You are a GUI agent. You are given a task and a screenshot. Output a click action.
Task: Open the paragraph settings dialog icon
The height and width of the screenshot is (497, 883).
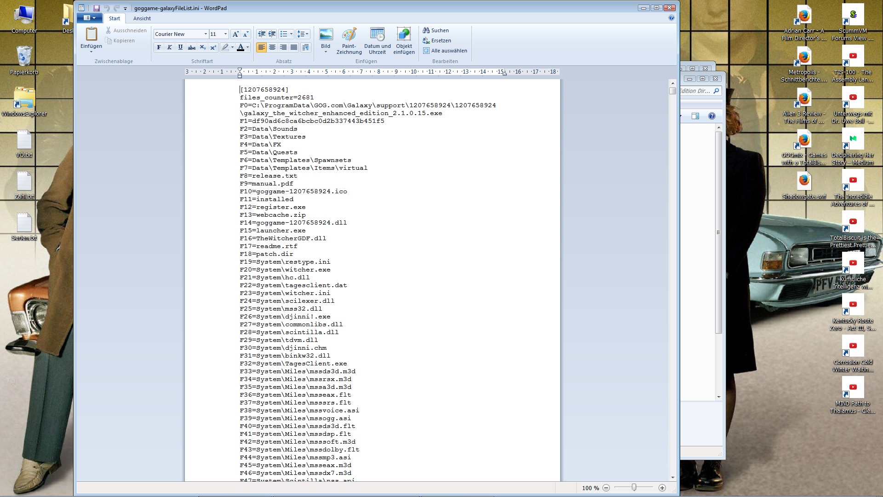(x=306, y=47)
